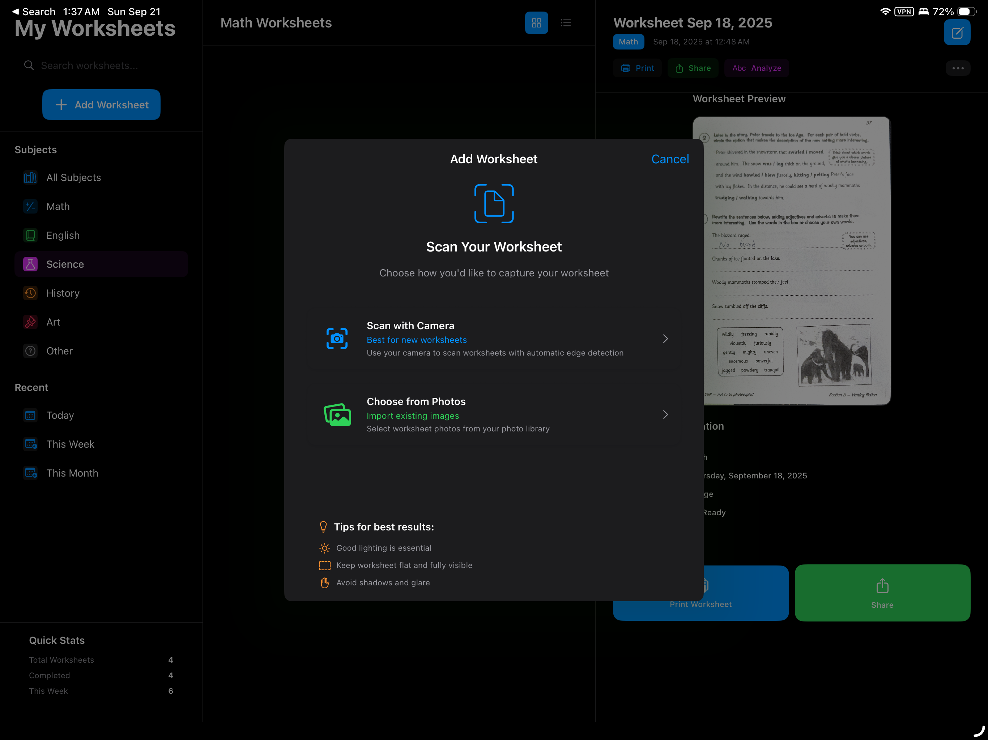This screenshot has width=988, height=740.
Task: Click the English book icon
Action: pyautogui.click(x=30, y=236)
